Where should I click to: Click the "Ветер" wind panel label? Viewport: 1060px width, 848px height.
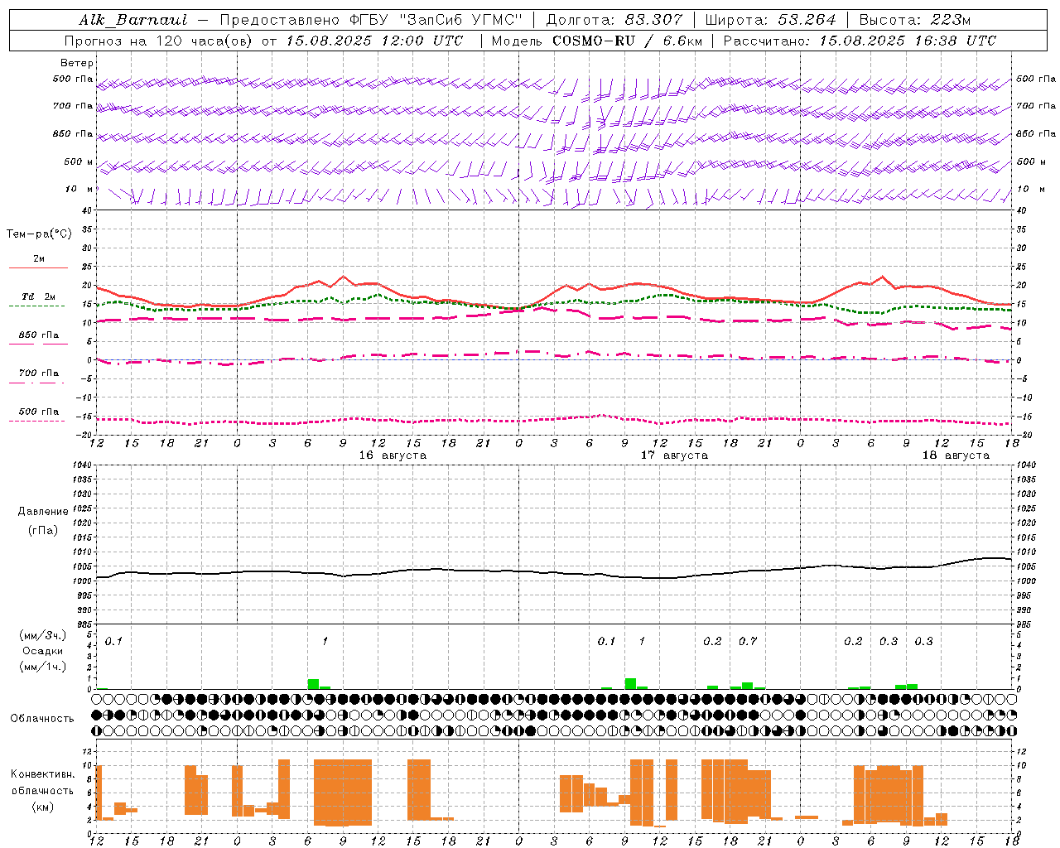tap(77, 63)
